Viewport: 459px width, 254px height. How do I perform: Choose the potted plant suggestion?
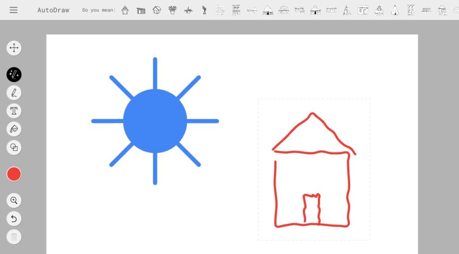tap(173, 10)
